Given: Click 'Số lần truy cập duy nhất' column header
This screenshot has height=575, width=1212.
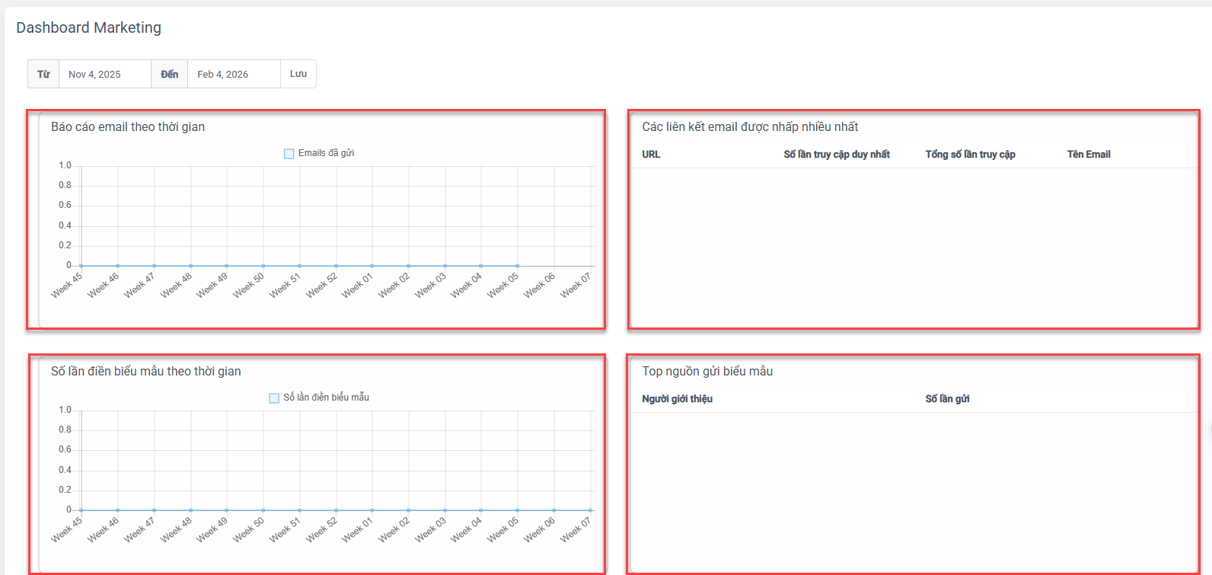Looking at the screenshot, I should coord(836,155).
